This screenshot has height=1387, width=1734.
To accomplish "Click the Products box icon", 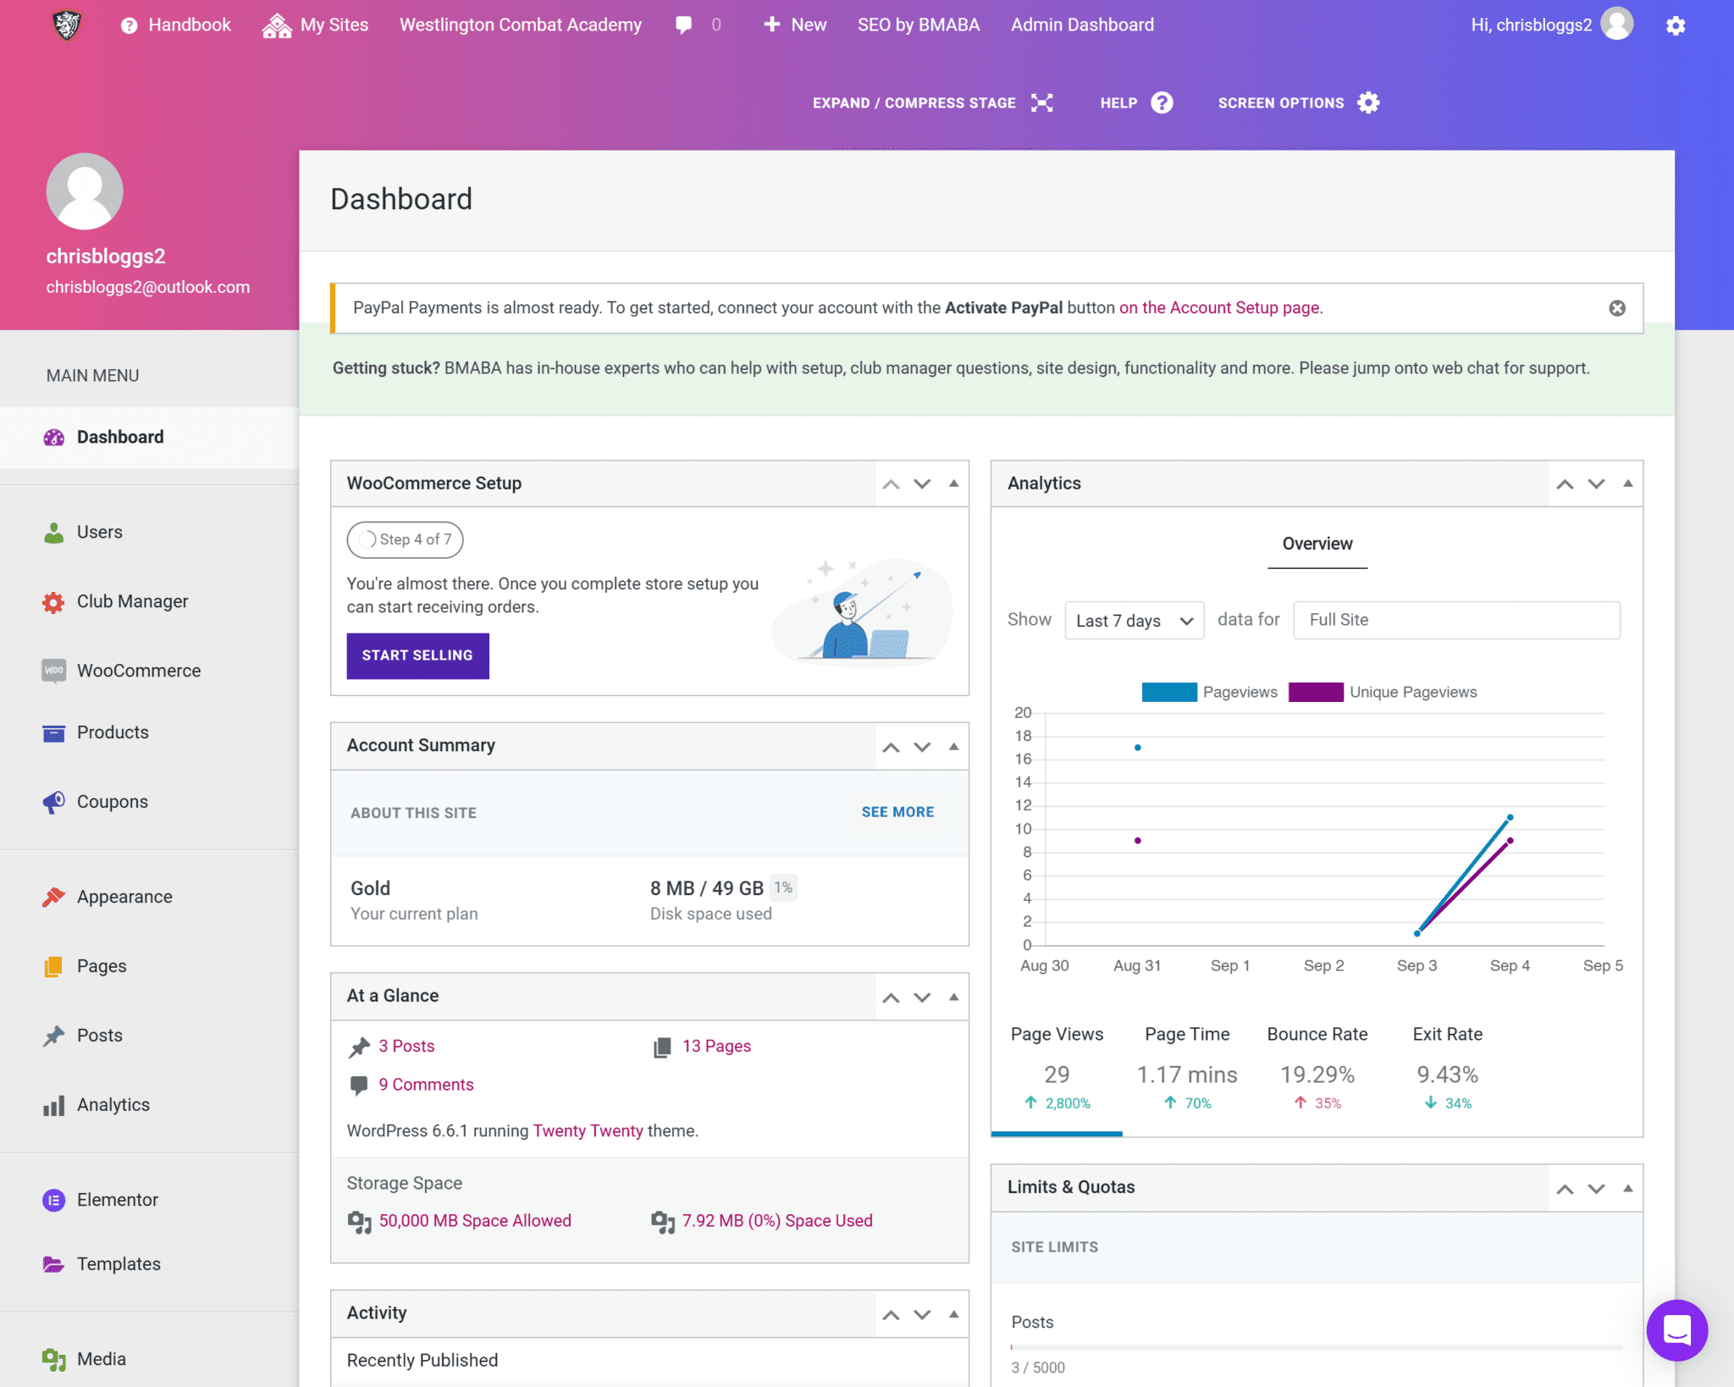I will [x=53, y=732].
